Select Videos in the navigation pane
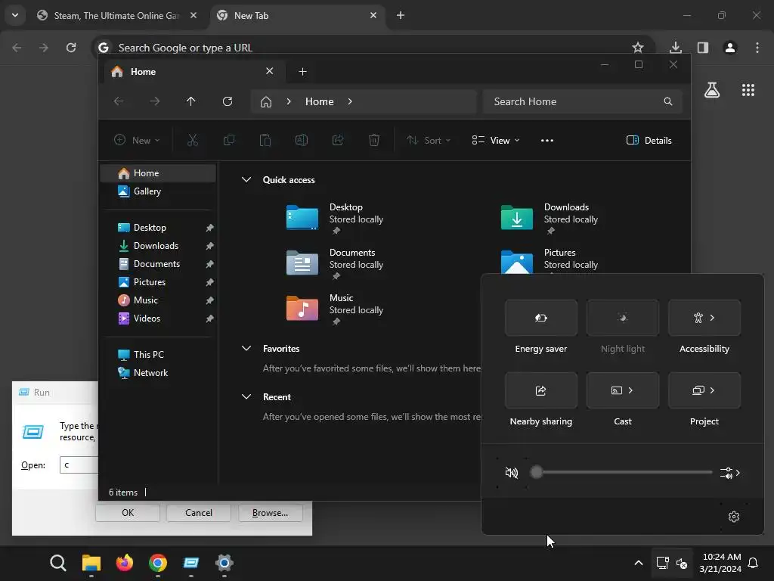Image resolution: width=774 pixels, height=581 pixels. pos(158,318)
